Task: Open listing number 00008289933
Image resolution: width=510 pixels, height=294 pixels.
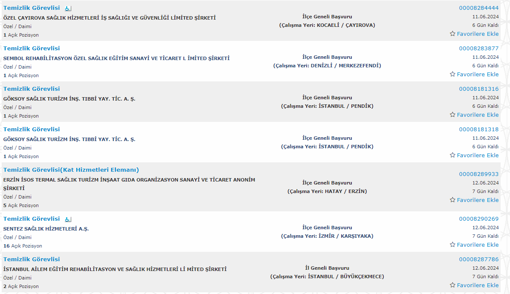Action: click(x=479, y=174)
